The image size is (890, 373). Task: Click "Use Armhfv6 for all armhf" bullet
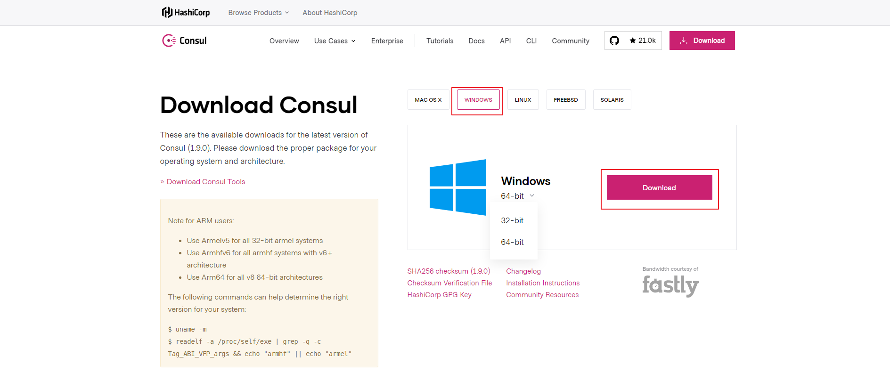pyautogui.click(x=260, y=259)
